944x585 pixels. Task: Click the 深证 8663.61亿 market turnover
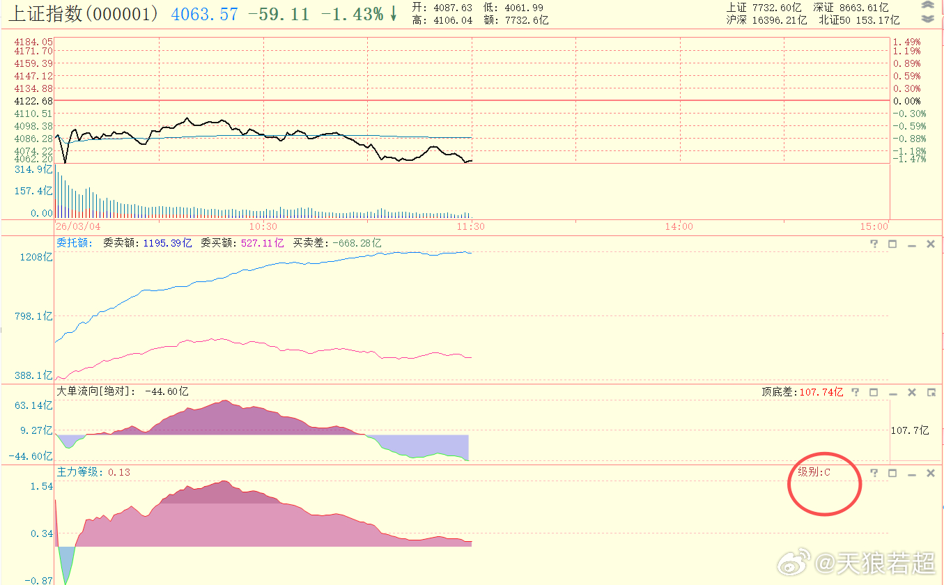click(x=851, y=8)
